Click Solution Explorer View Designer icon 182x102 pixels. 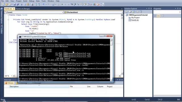tap(141, 12)
